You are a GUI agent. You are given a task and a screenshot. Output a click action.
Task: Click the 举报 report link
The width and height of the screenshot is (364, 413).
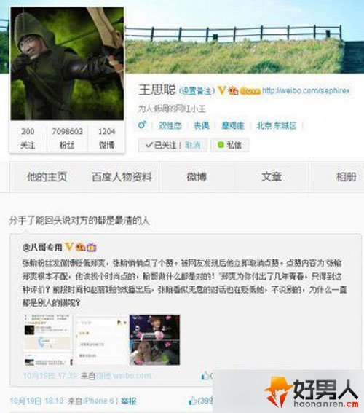coord(128,401)
